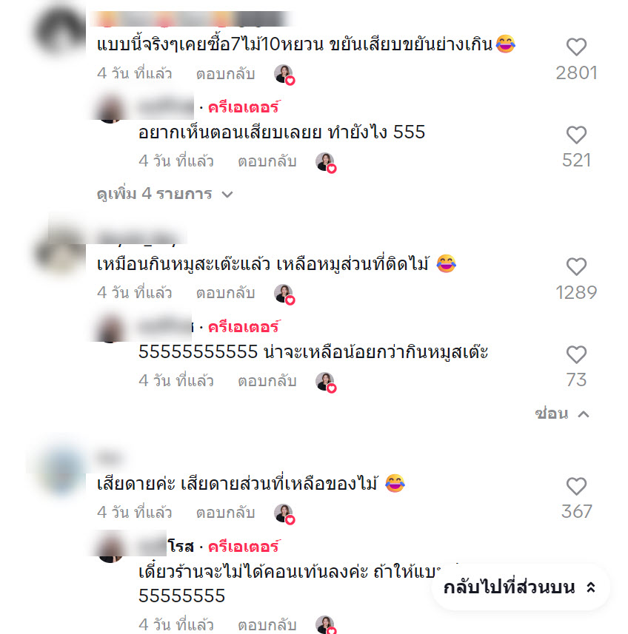Tap creator-liked avatar badge under 521-like reply
Viewport: 628px width, 634px height.
click(x=326, y=163)
